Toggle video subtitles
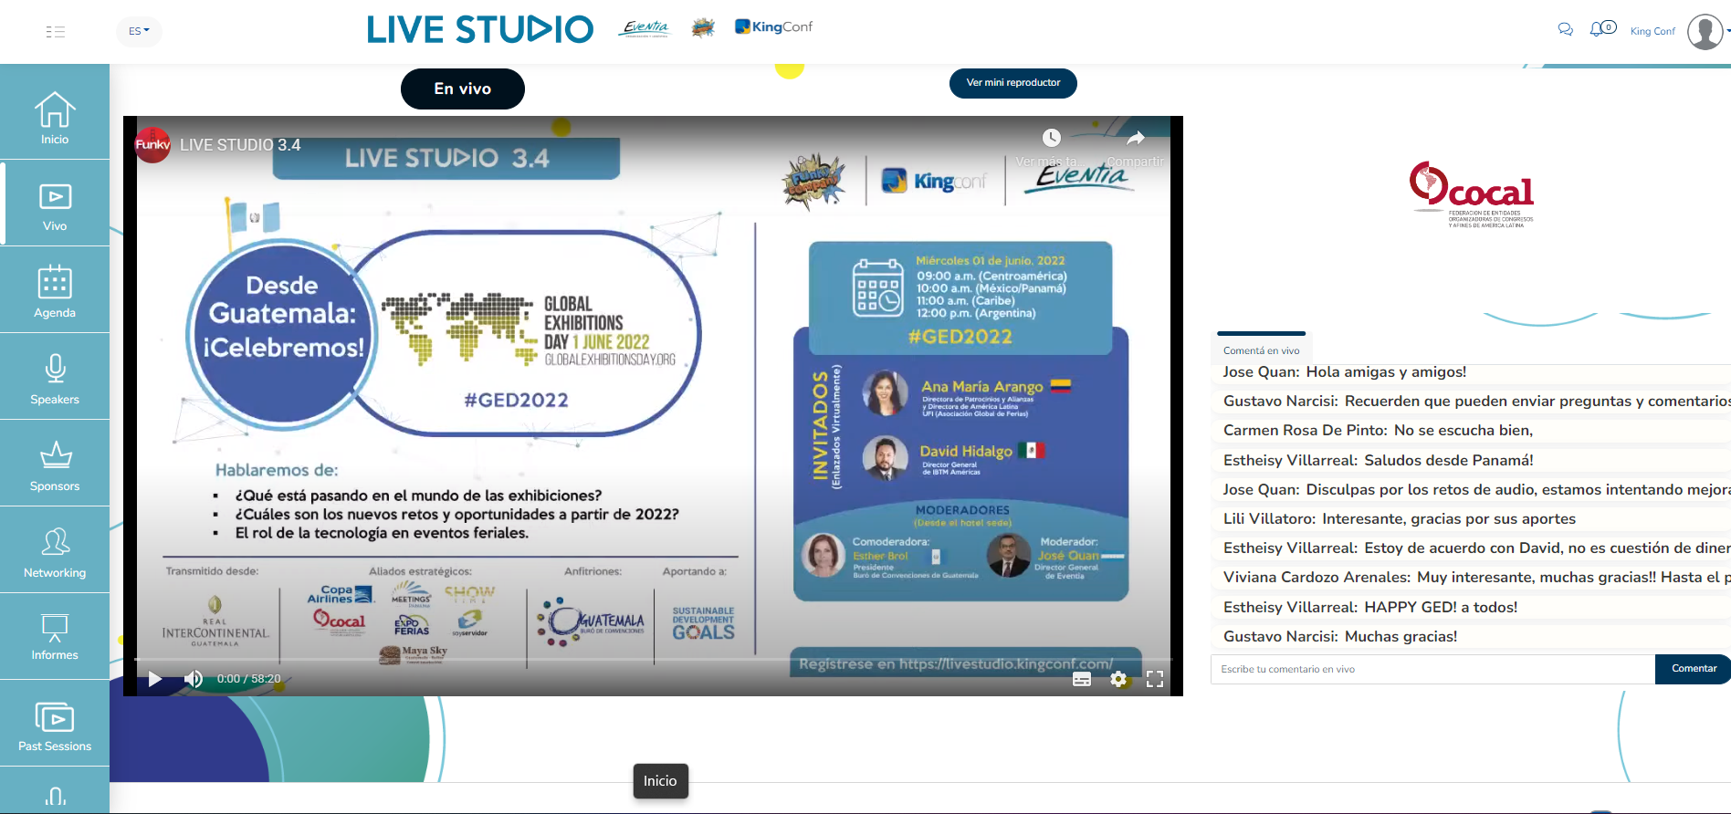Viewport: 1731px width, 814px height. (1082, 679)
